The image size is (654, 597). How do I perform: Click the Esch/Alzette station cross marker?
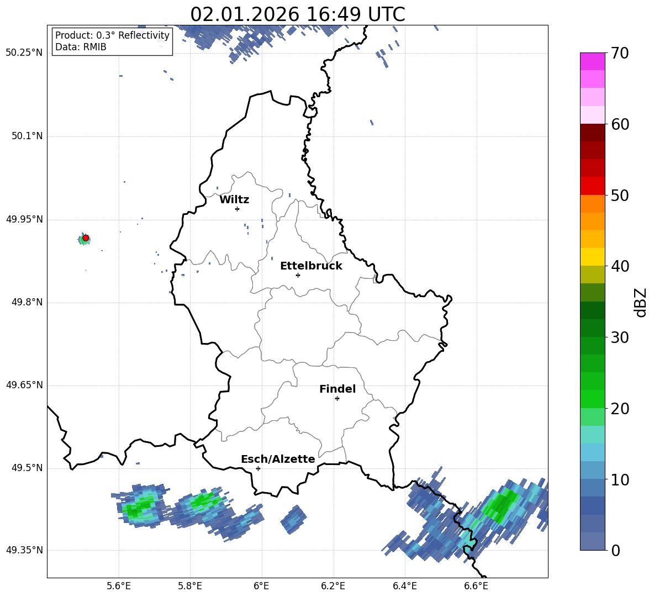coord(258,468)
